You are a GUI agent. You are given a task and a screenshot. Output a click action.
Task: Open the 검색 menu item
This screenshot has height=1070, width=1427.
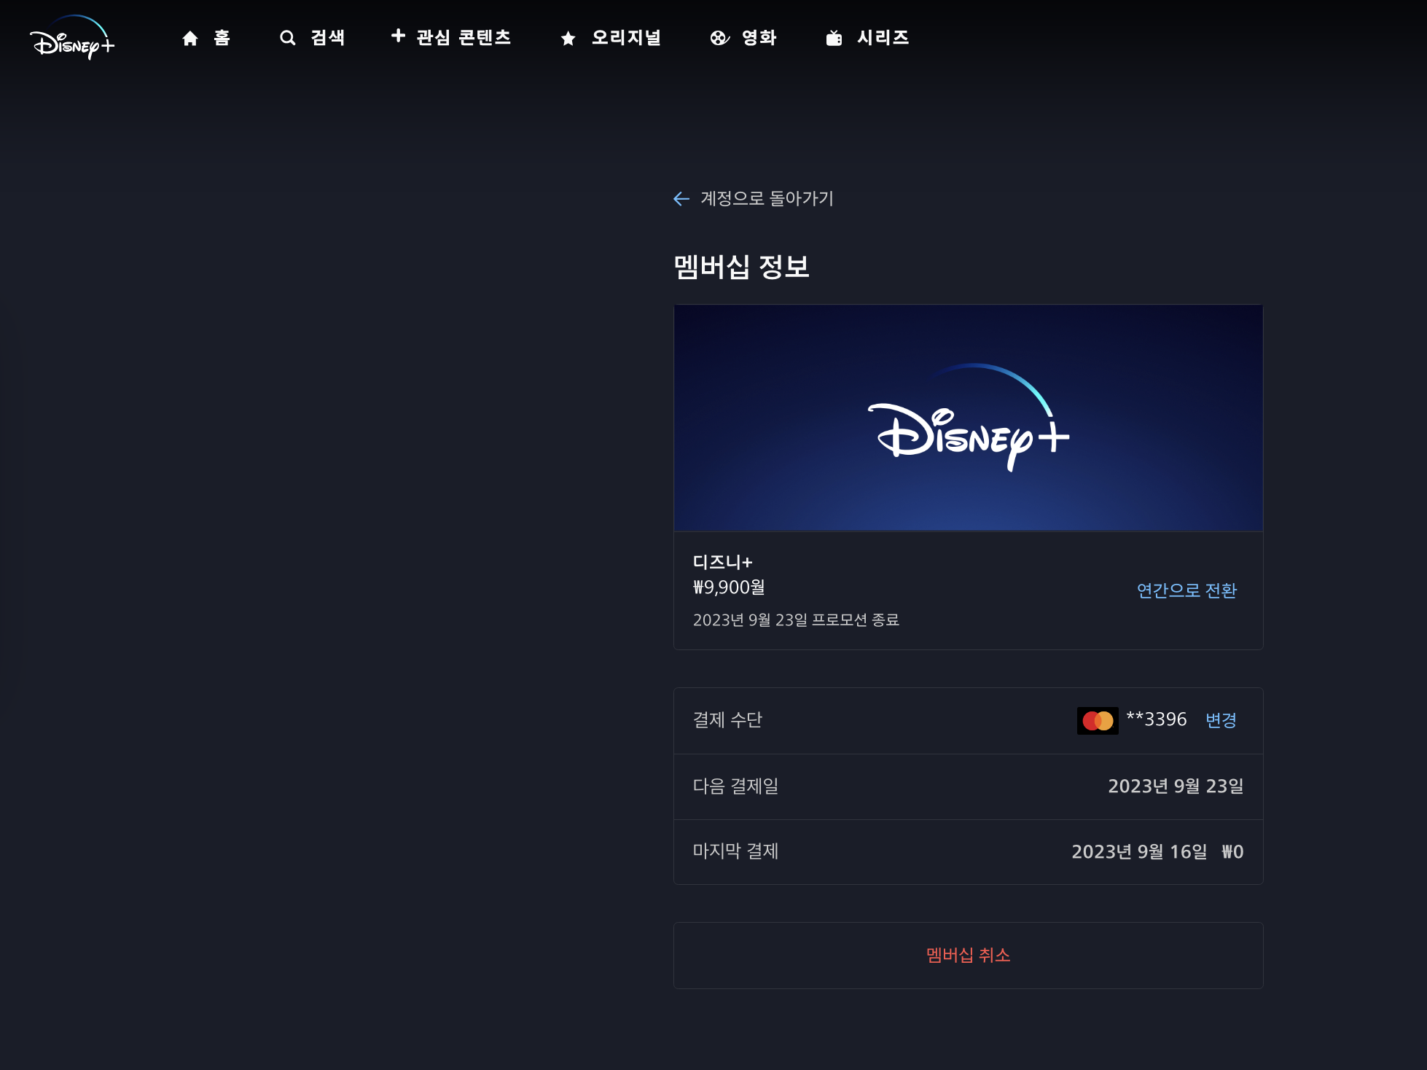pos(327,38)
